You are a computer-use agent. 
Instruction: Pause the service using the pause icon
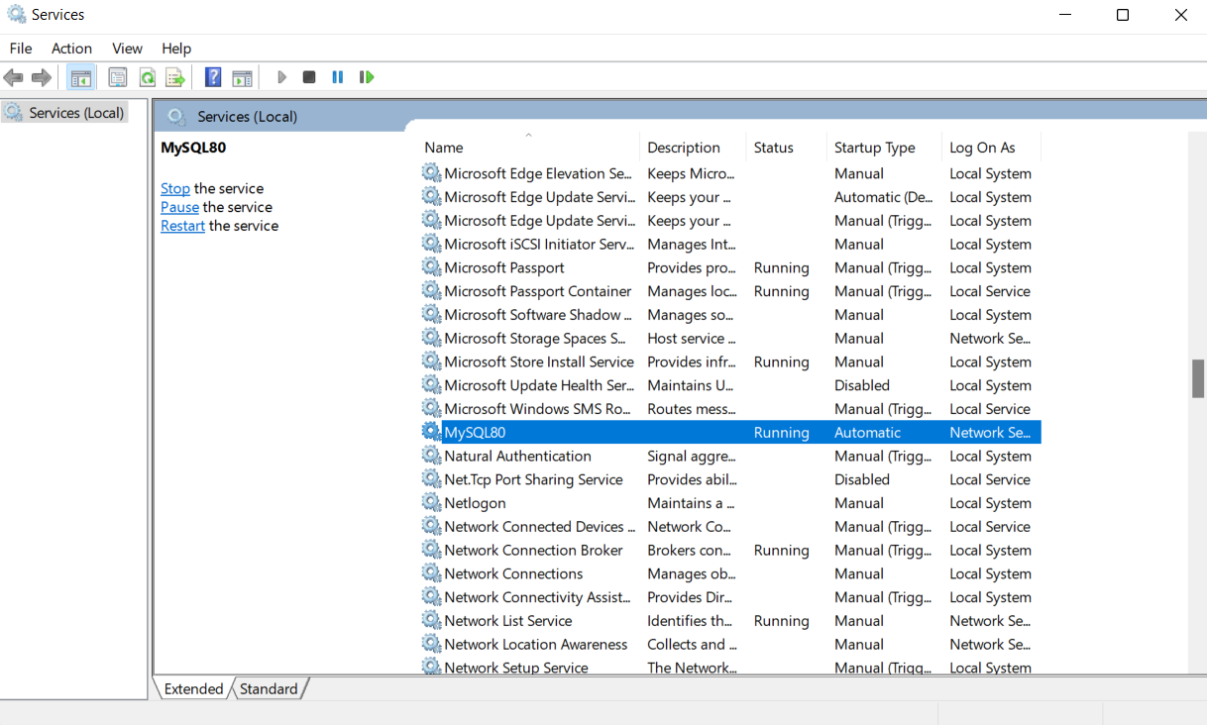click(x=337, y=76)
